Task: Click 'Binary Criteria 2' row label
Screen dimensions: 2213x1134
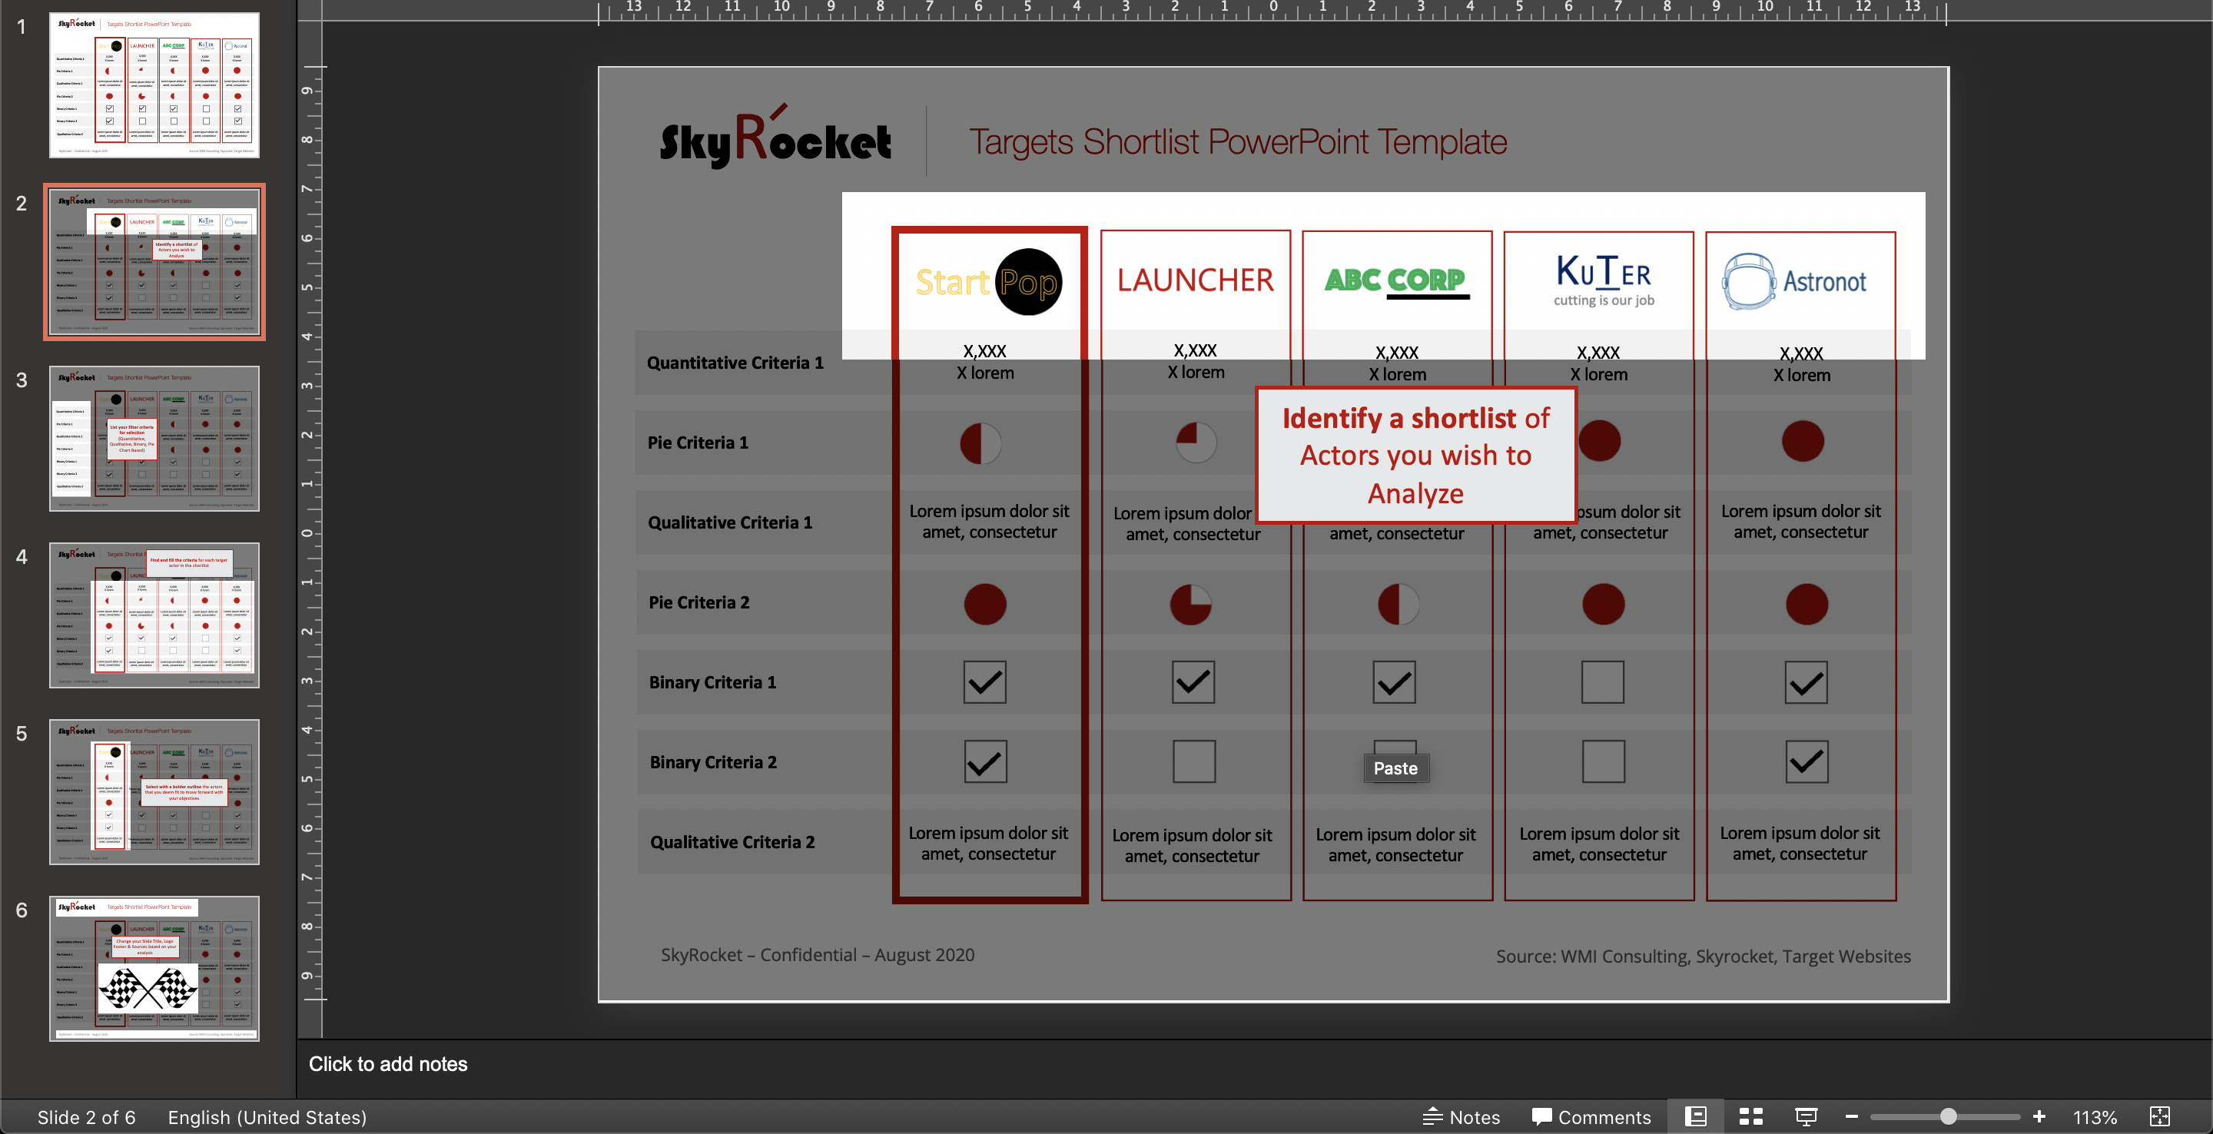Action: click(x=714, y=762)
